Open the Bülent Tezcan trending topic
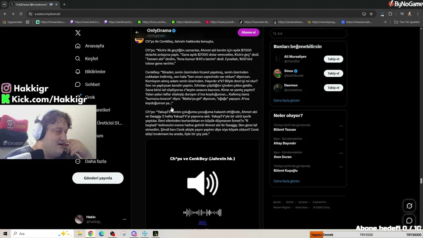 pos(285,130)
